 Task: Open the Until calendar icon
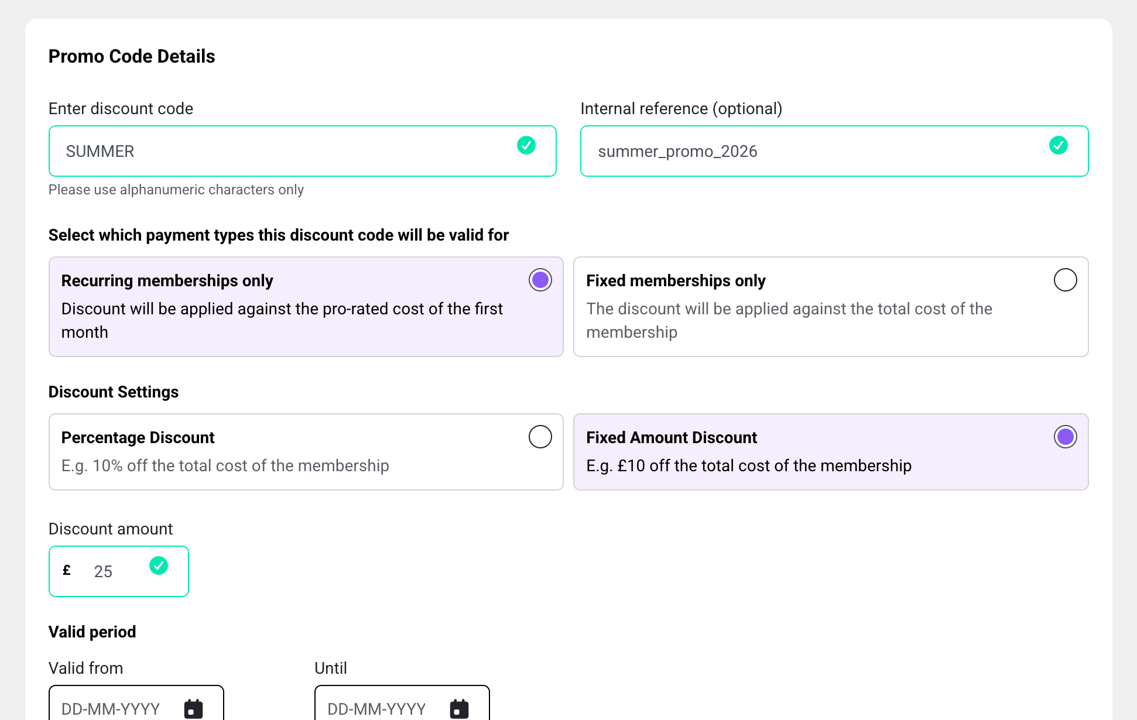pyautogui.click(x=459, y=708)
